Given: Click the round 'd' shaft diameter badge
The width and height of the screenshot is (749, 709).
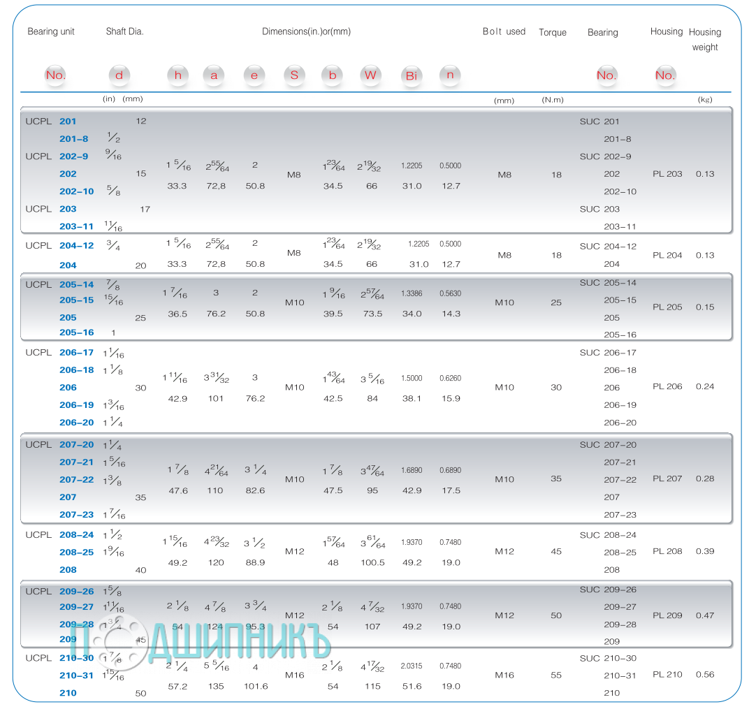Looking at the screenshot, I should click(x=119, y=75).
